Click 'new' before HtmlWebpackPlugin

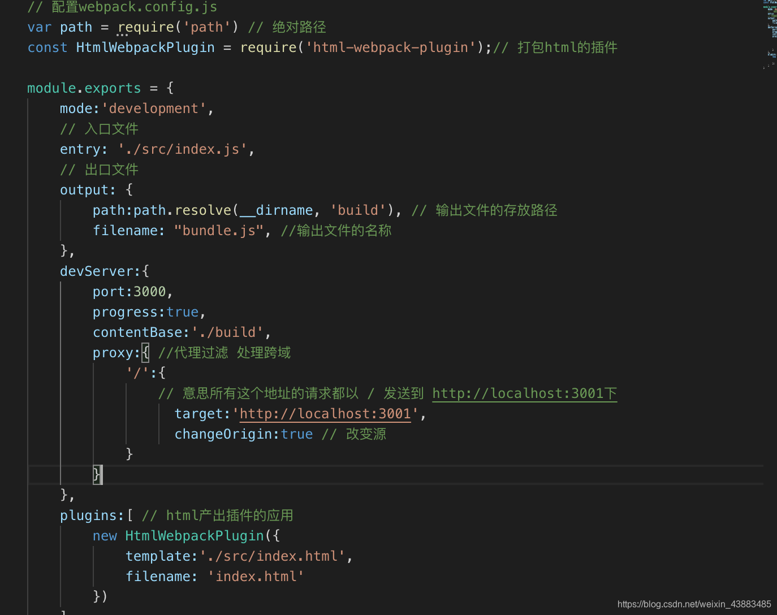pyautogui.click(x=105, y=536)
